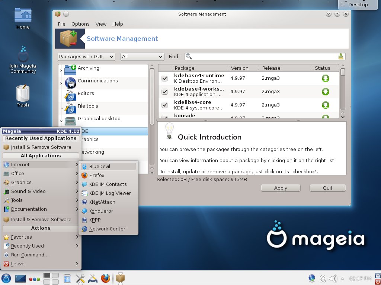Open Recently Used in Actions section
The height and width of the screenshot is (285, 381).
pyautogui.click(x=41, y=246)
